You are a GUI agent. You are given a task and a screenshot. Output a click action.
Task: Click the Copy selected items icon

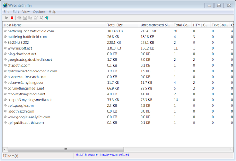click(30, 18)
